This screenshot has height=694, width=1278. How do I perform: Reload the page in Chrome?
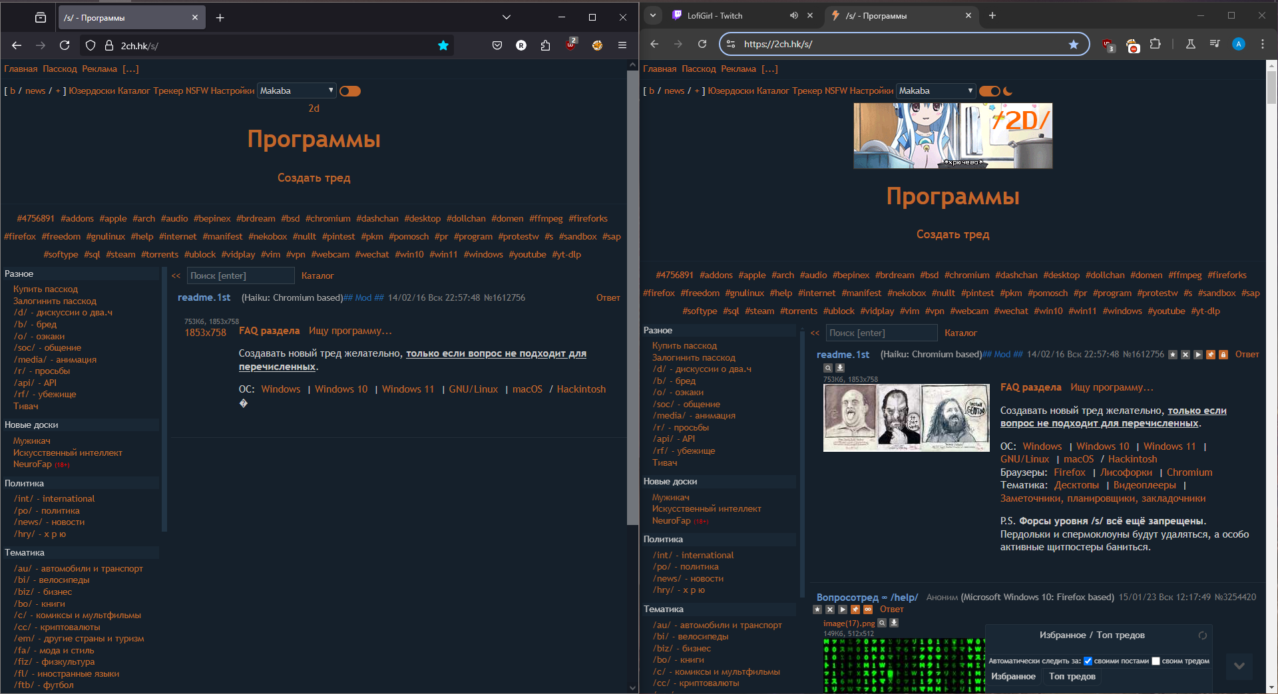pos(702,44)
